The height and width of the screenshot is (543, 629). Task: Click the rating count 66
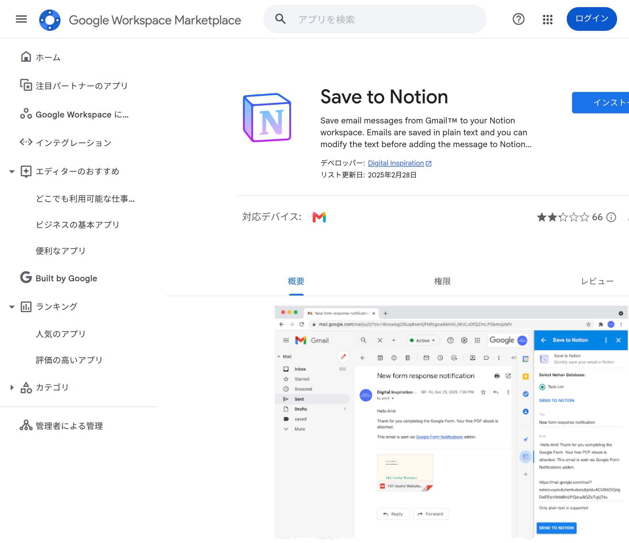(x=597, y=217)
